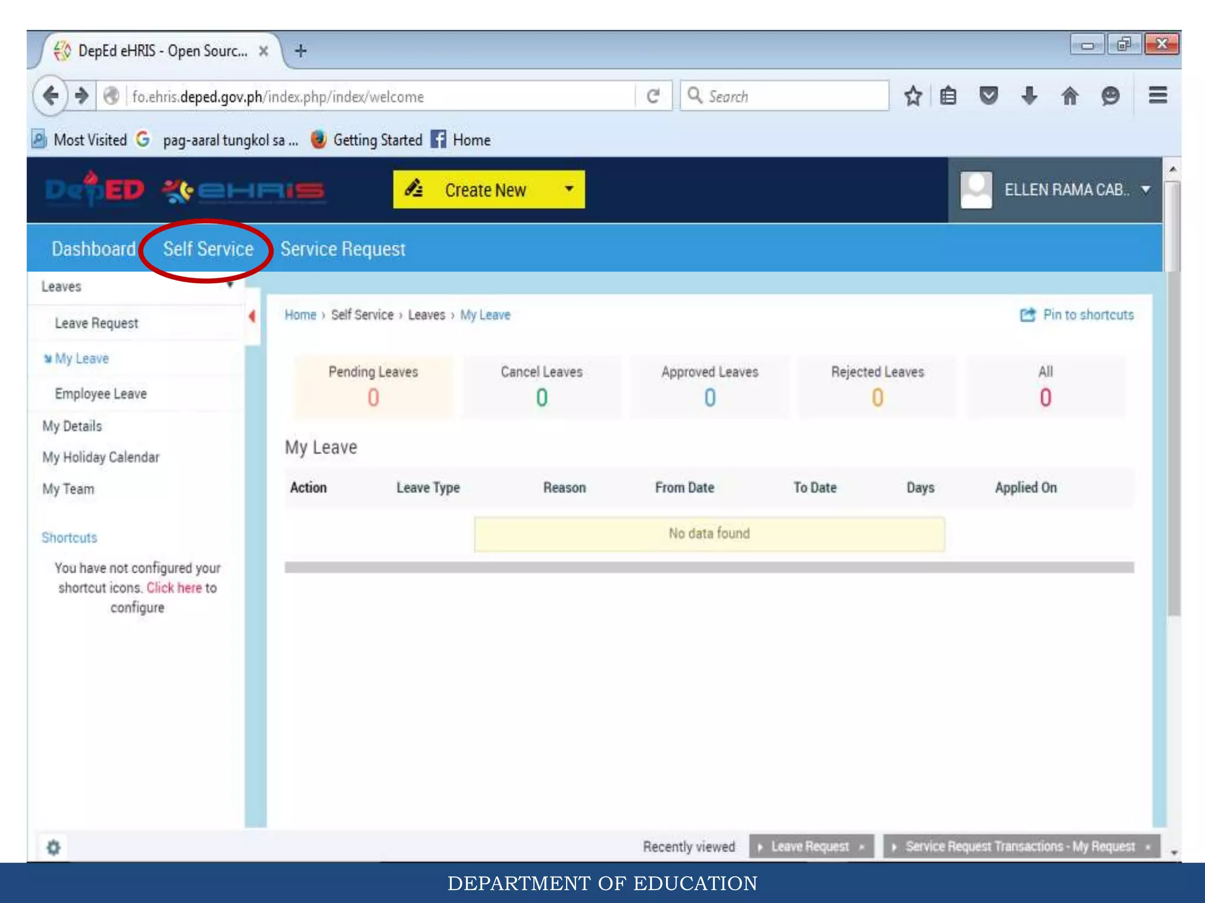
Task: Collapse the sidebar with red arrow toggle
Action: 252,316
